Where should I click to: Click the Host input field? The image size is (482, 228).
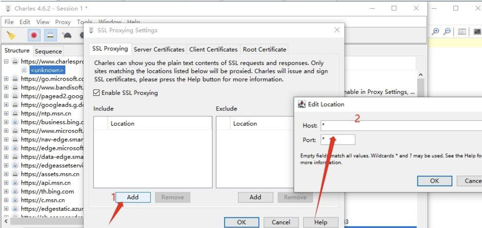pos(399,126)
